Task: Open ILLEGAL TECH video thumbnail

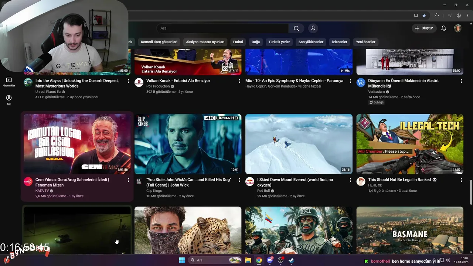Action: (x=409, y=144)
